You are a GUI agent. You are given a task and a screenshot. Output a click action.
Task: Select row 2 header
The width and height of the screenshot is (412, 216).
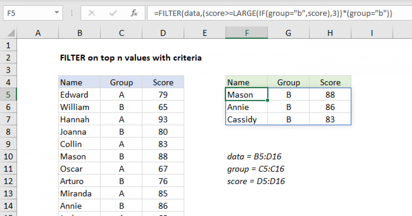(9, 58)
